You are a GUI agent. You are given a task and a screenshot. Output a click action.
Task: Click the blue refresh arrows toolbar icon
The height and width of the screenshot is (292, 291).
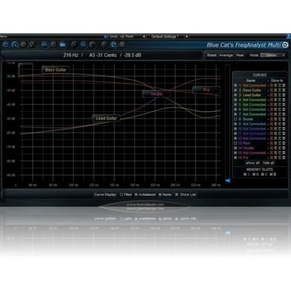tap(114, 45)
